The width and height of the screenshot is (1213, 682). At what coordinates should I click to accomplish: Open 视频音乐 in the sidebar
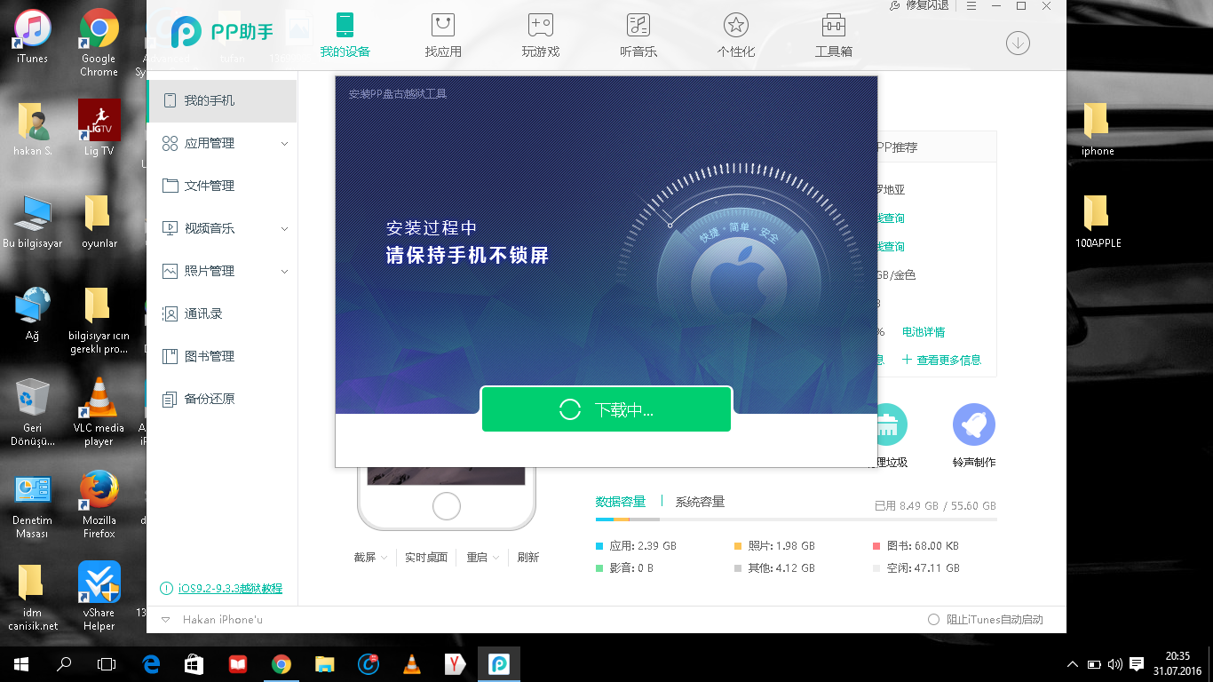(222, 228)
